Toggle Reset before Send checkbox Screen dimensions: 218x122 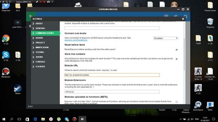click(176, 50)
